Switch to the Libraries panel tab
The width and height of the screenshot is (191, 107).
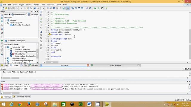(34, 65)
